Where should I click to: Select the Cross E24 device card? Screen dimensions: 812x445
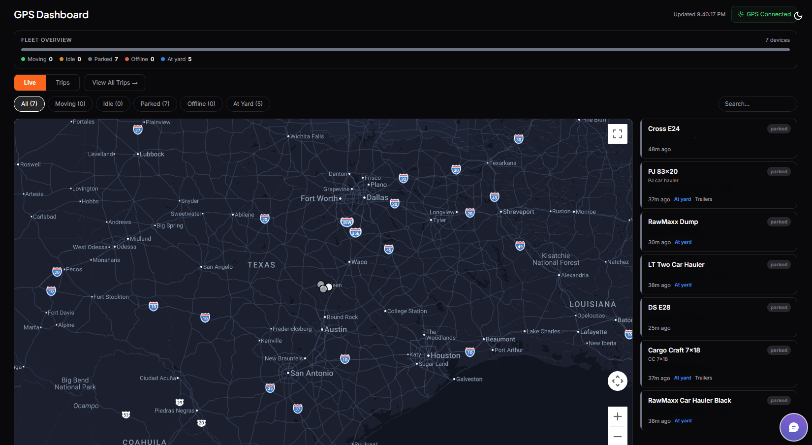718,138
